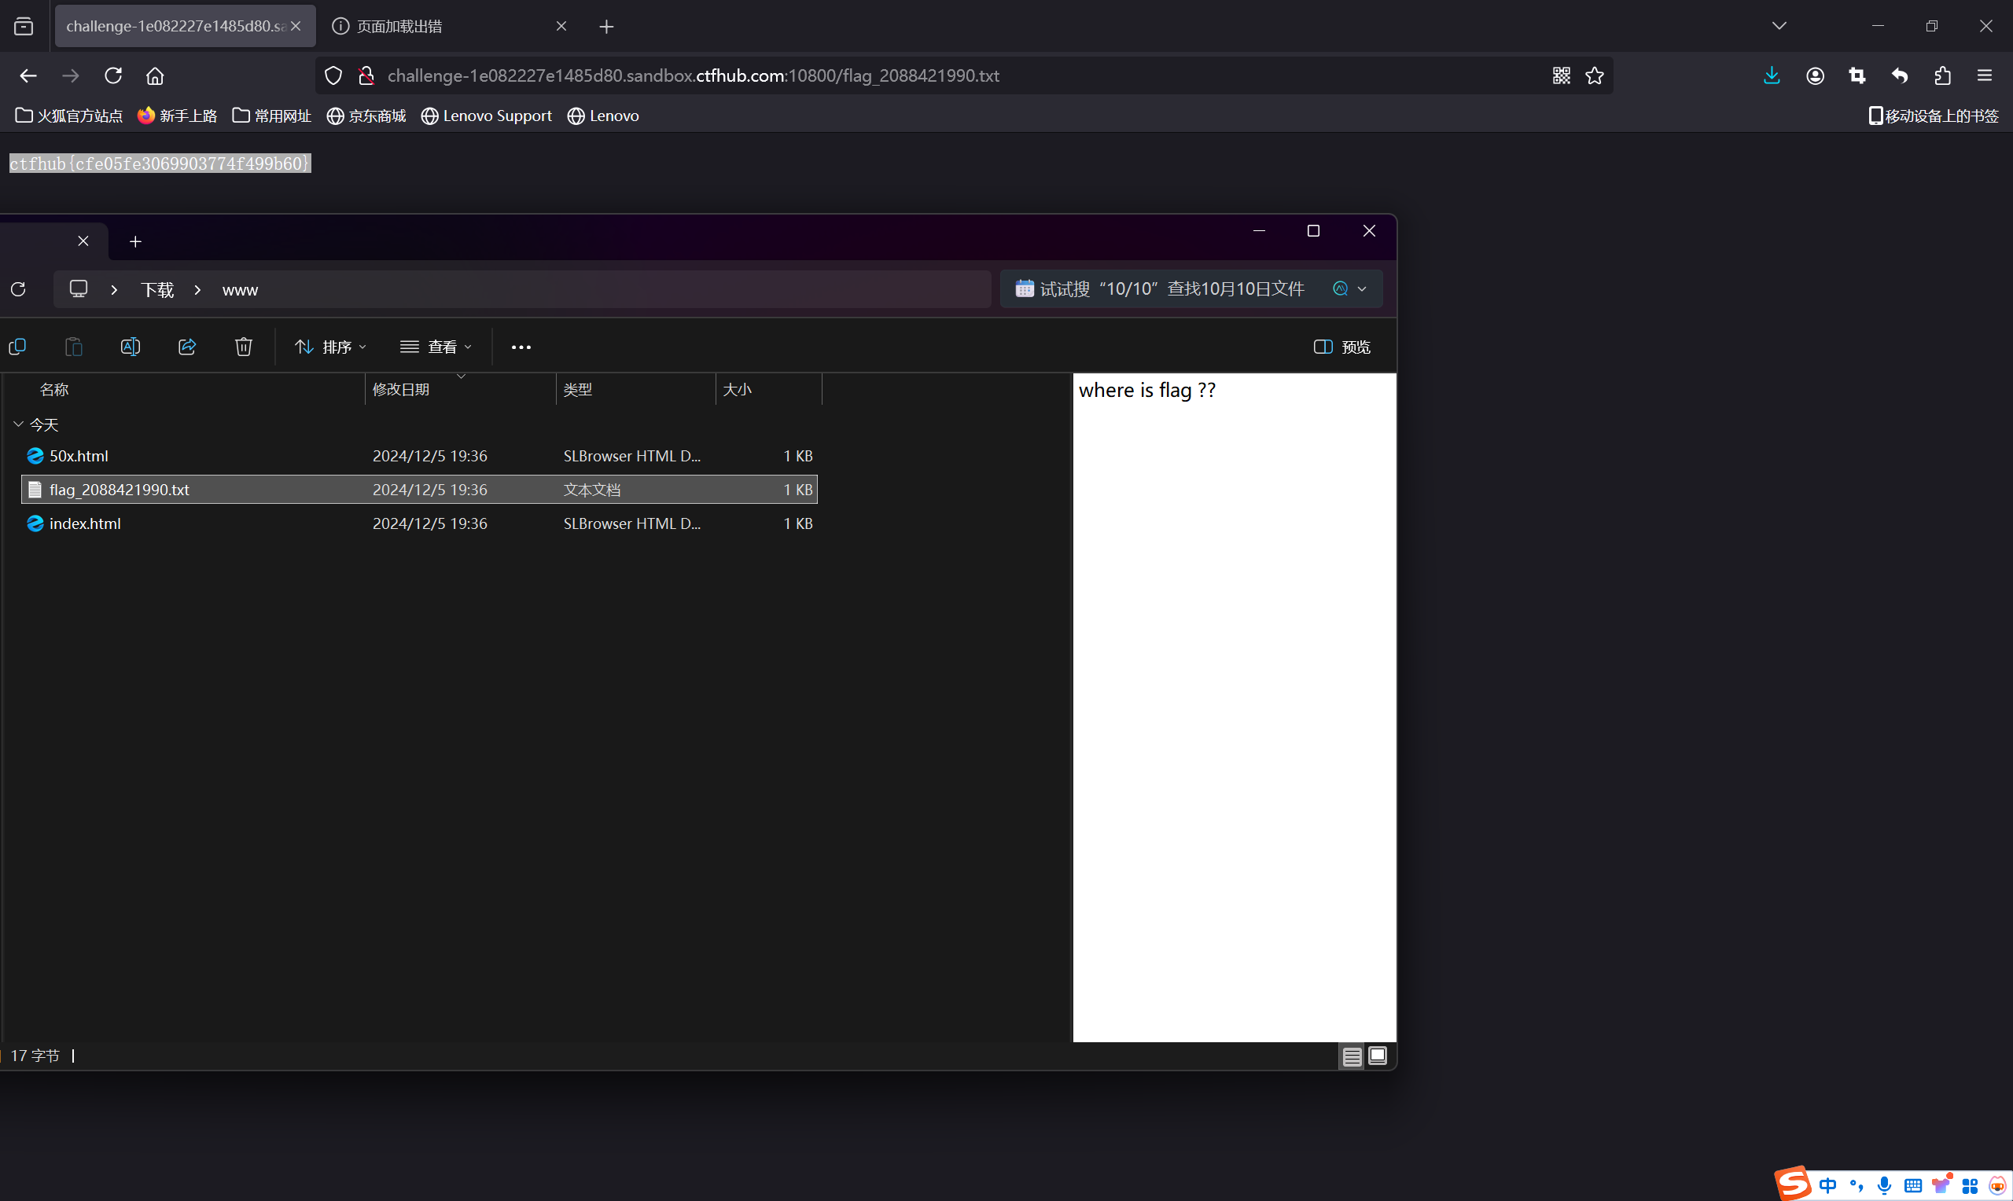Image resolution: width=2013 pixels, height=1201 pixels.
Task: Select the index.html file
Action: [85, 523]
